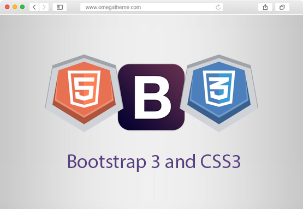The height and width of the screenshot is (209, 303).
Task: Reload the page using the refresh icon
Action: coord(218,7)
